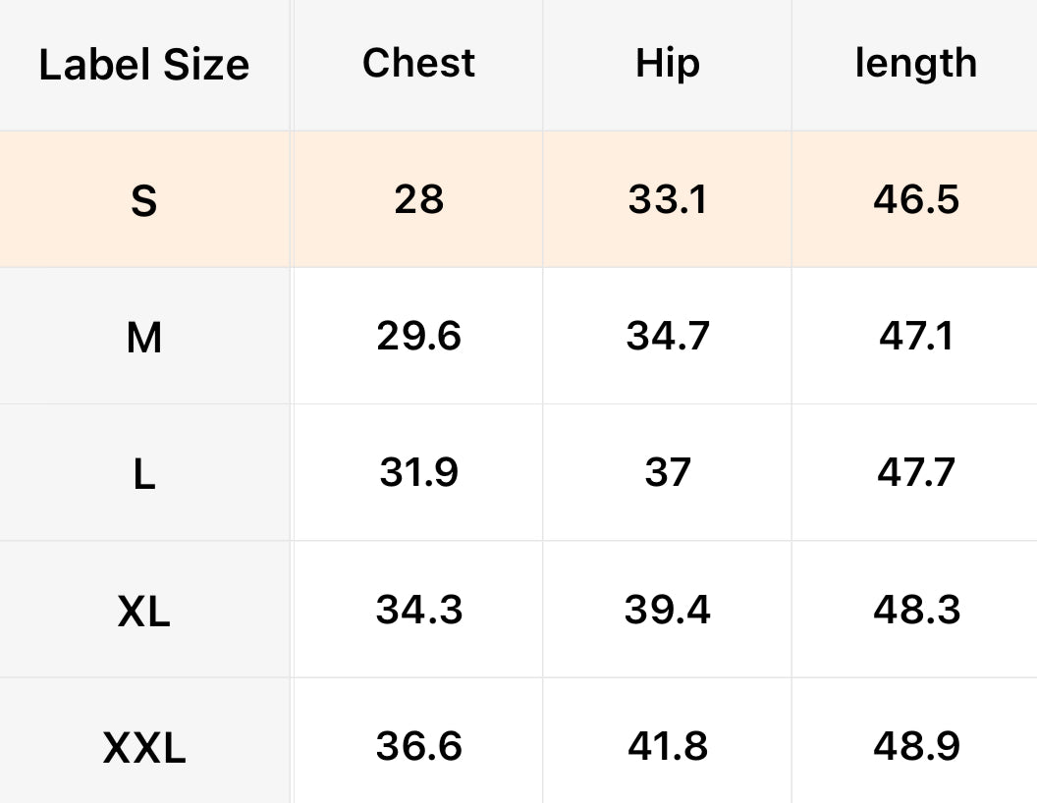This screenshot has width=1037, height=803.
Task: Click the chest value 28
Action: pos(418,199)
